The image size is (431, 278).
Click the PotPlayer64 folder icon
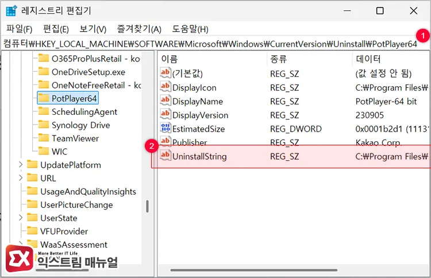coord(44,98)
